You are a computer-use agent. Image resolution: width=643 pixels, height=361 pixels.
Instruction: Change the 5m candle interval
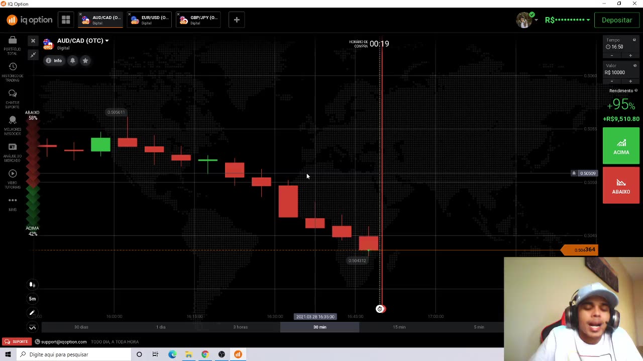point(32,299)
